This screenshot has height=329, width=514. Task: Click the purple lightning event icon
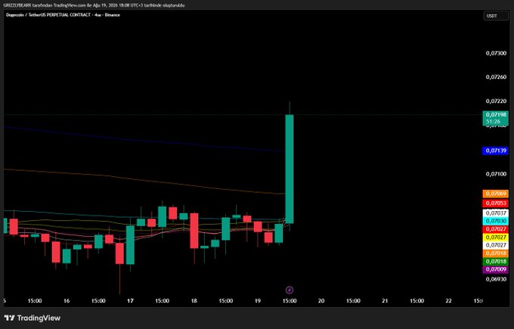coord(290,290)
